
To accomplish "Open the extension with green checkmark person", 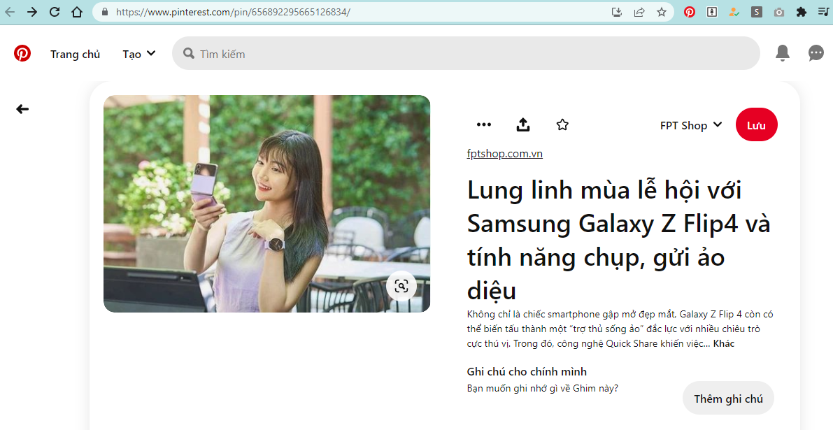I will [734, 12].
